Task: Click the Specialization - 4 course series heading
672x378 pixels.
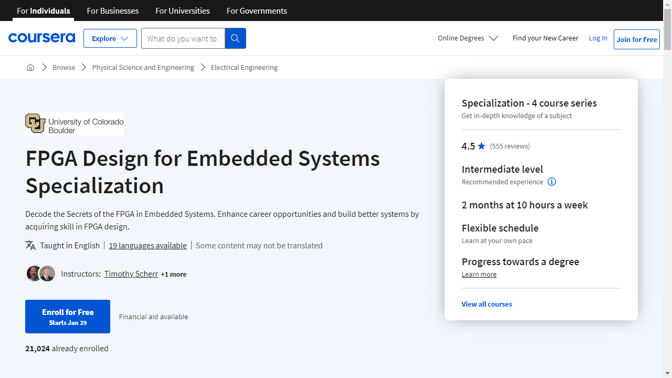Action: click(x=529, y=103)
